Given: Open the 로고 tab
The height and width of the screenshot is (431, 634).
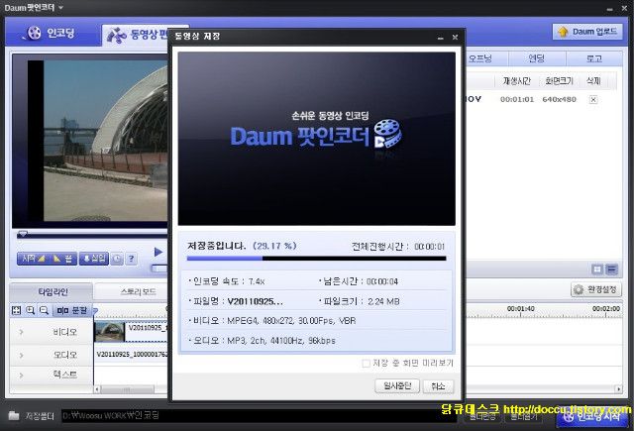Looking at the screenshot, I should (x=594, y=58).
